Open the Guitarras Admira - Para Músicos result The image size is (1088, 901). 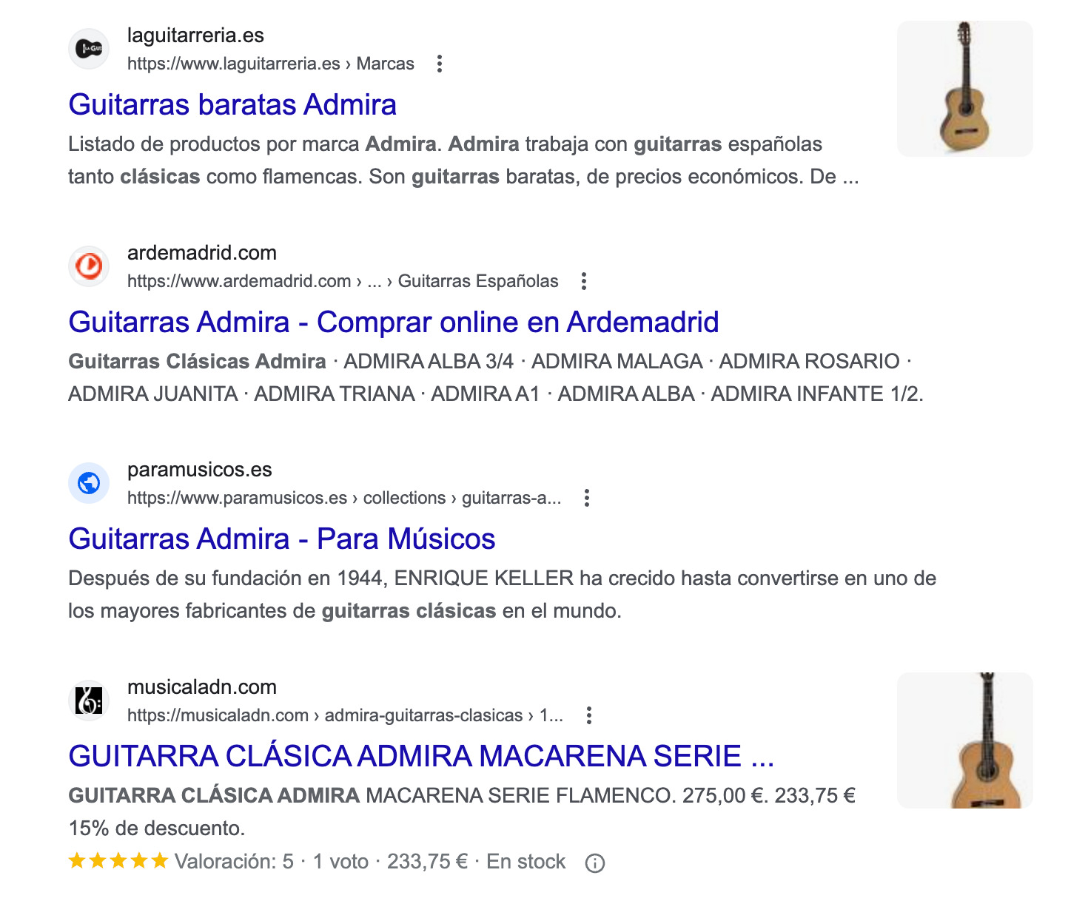coord(282,539)
